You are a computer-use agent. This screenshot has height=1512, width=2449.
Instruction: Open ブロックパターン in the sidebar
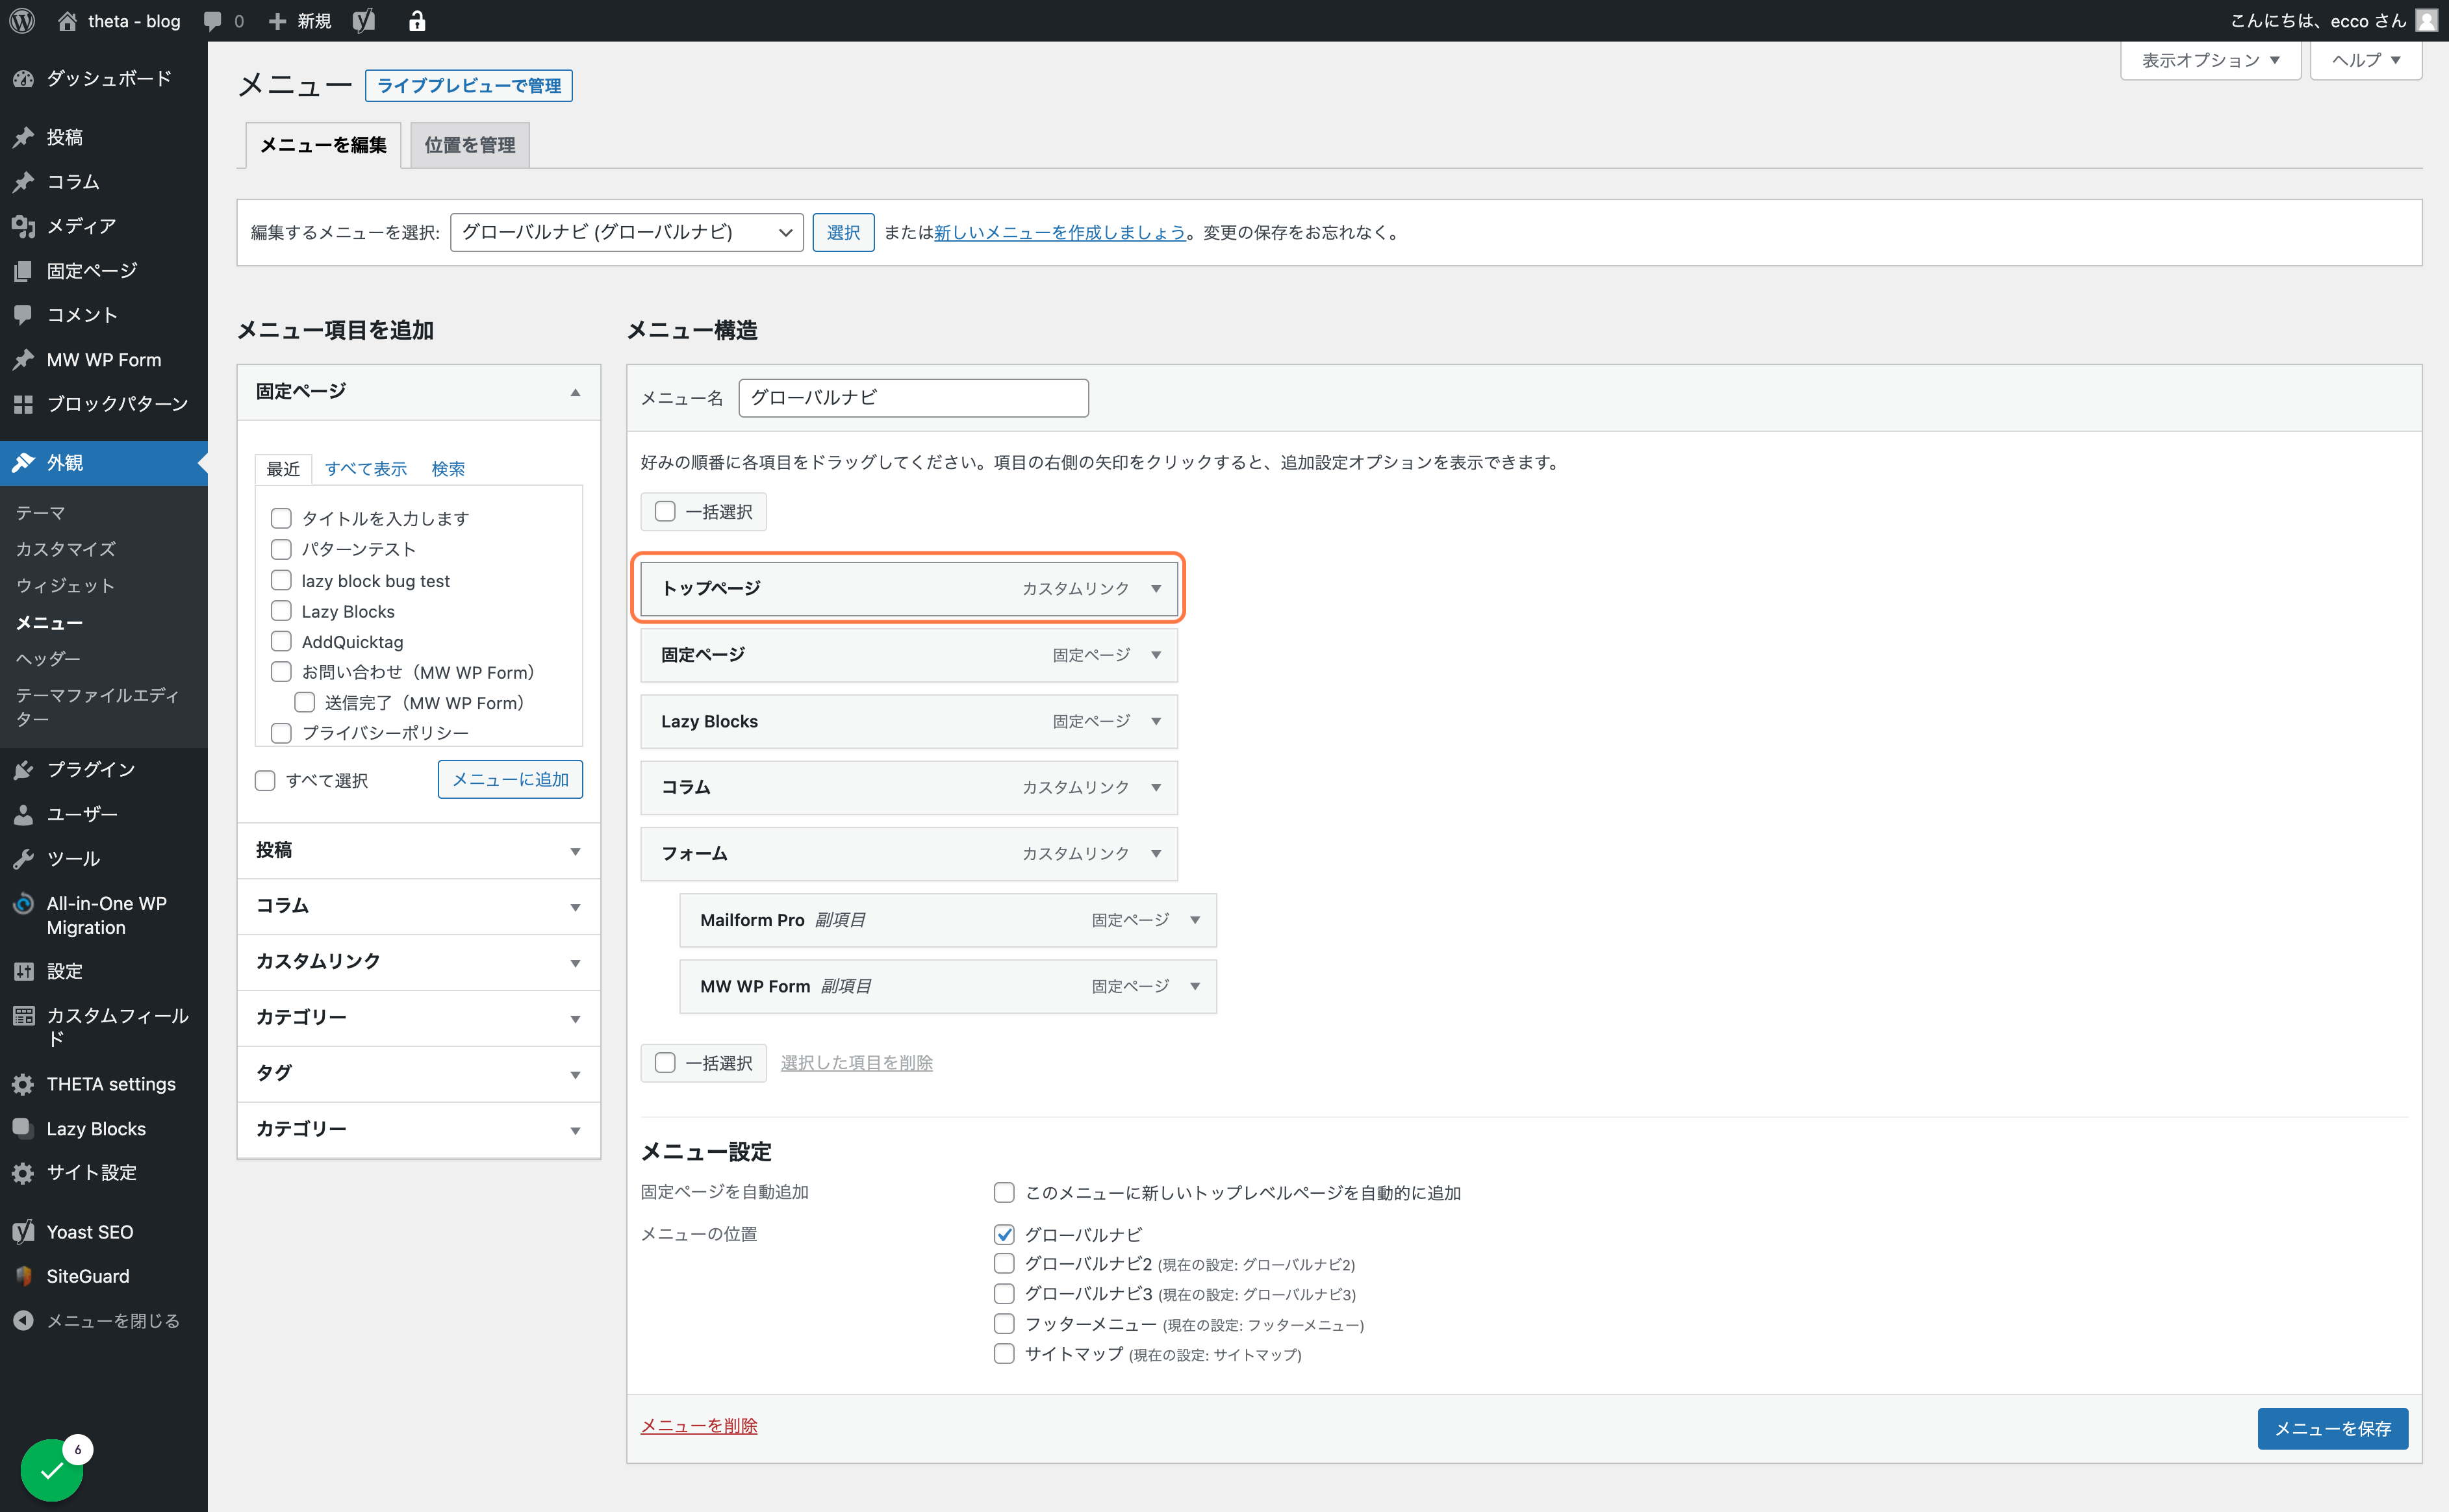pyautogui.click(x=104, y=404)
